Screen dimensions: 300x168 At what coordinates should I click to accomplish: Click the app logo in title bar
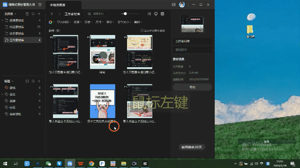[x=5, y=5]
